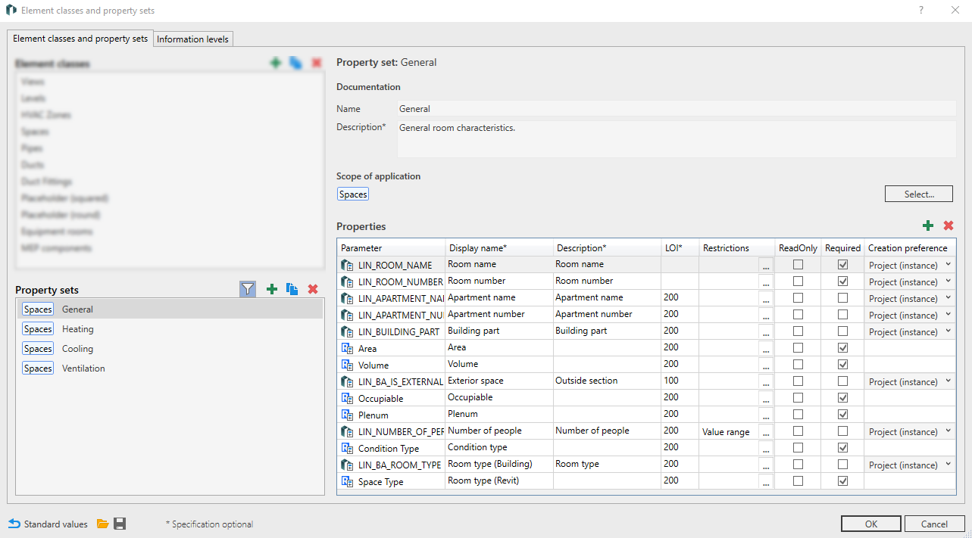Delete selected property with red X icon
This screenshot has height=538, width=972.
point(948,225)
